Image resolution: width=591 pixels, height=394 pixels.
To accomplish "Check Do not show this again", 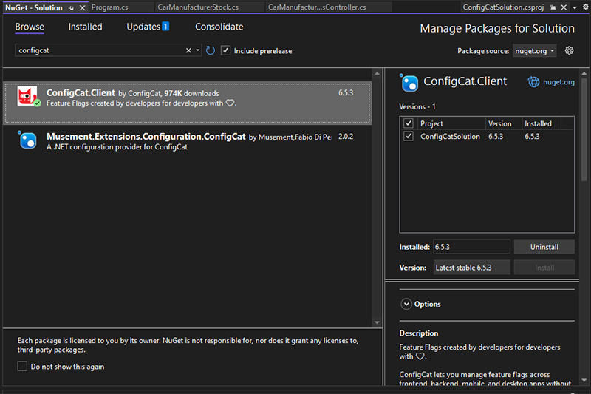I will point(22,366).
